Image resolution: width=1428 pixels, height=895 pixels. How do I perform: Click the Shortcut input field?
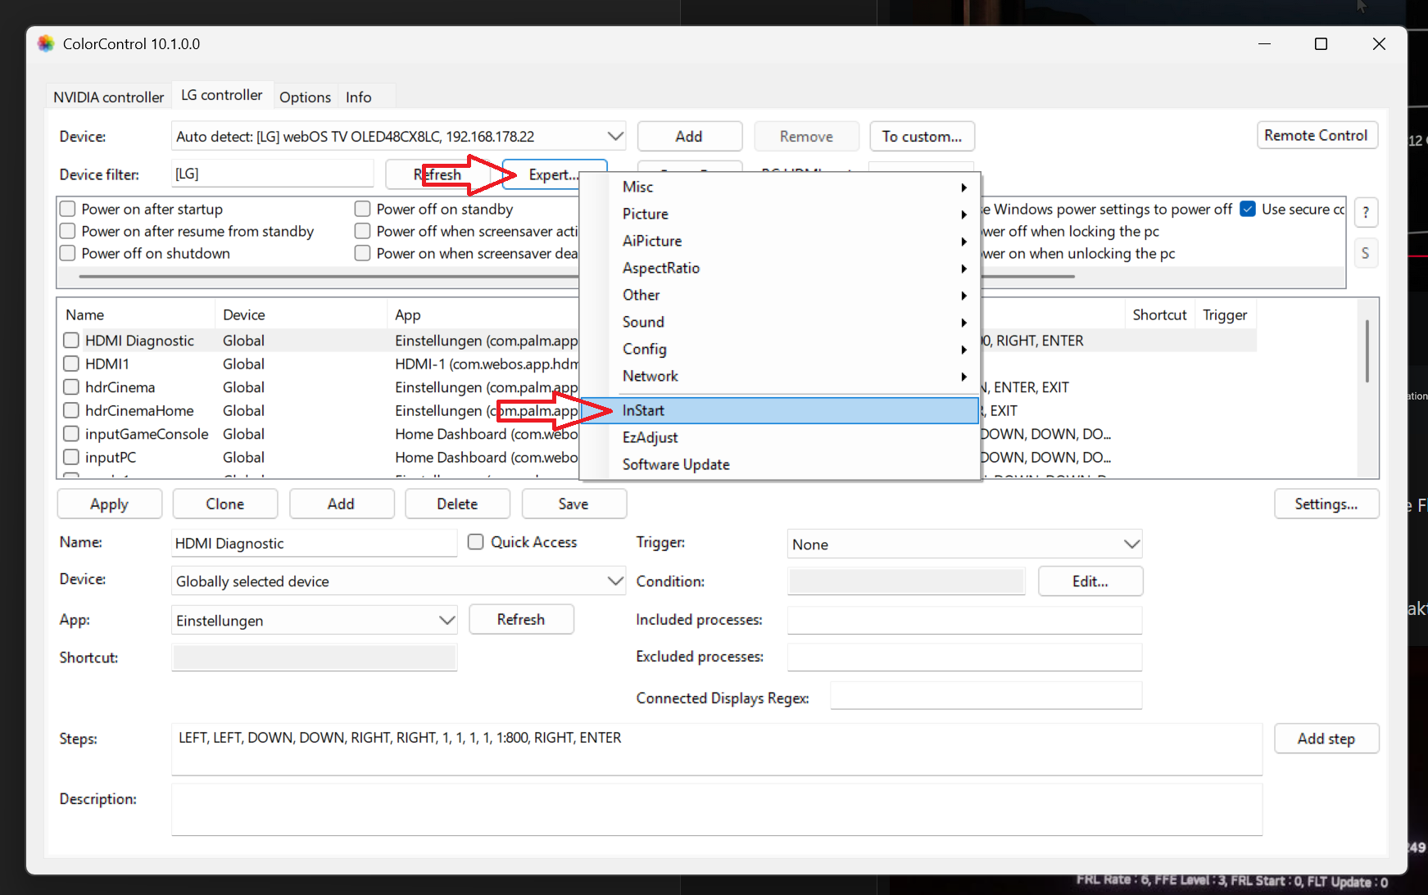(x=315, y=658)
